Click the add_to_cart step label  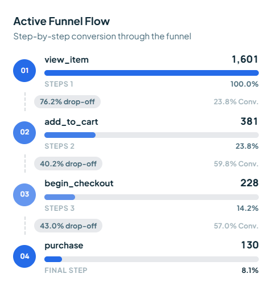tap(71, 122)
